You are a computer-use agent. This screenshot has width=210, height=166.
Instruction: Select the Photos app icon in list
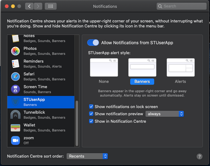(x=16, y=51)
